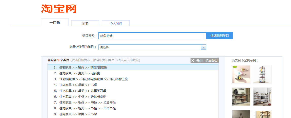
Task: Choose the 组合书柜 category result
Action: click(x=88, y=103)
